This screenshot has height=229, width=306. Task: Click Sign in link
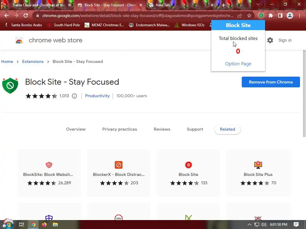click(285, 40)
